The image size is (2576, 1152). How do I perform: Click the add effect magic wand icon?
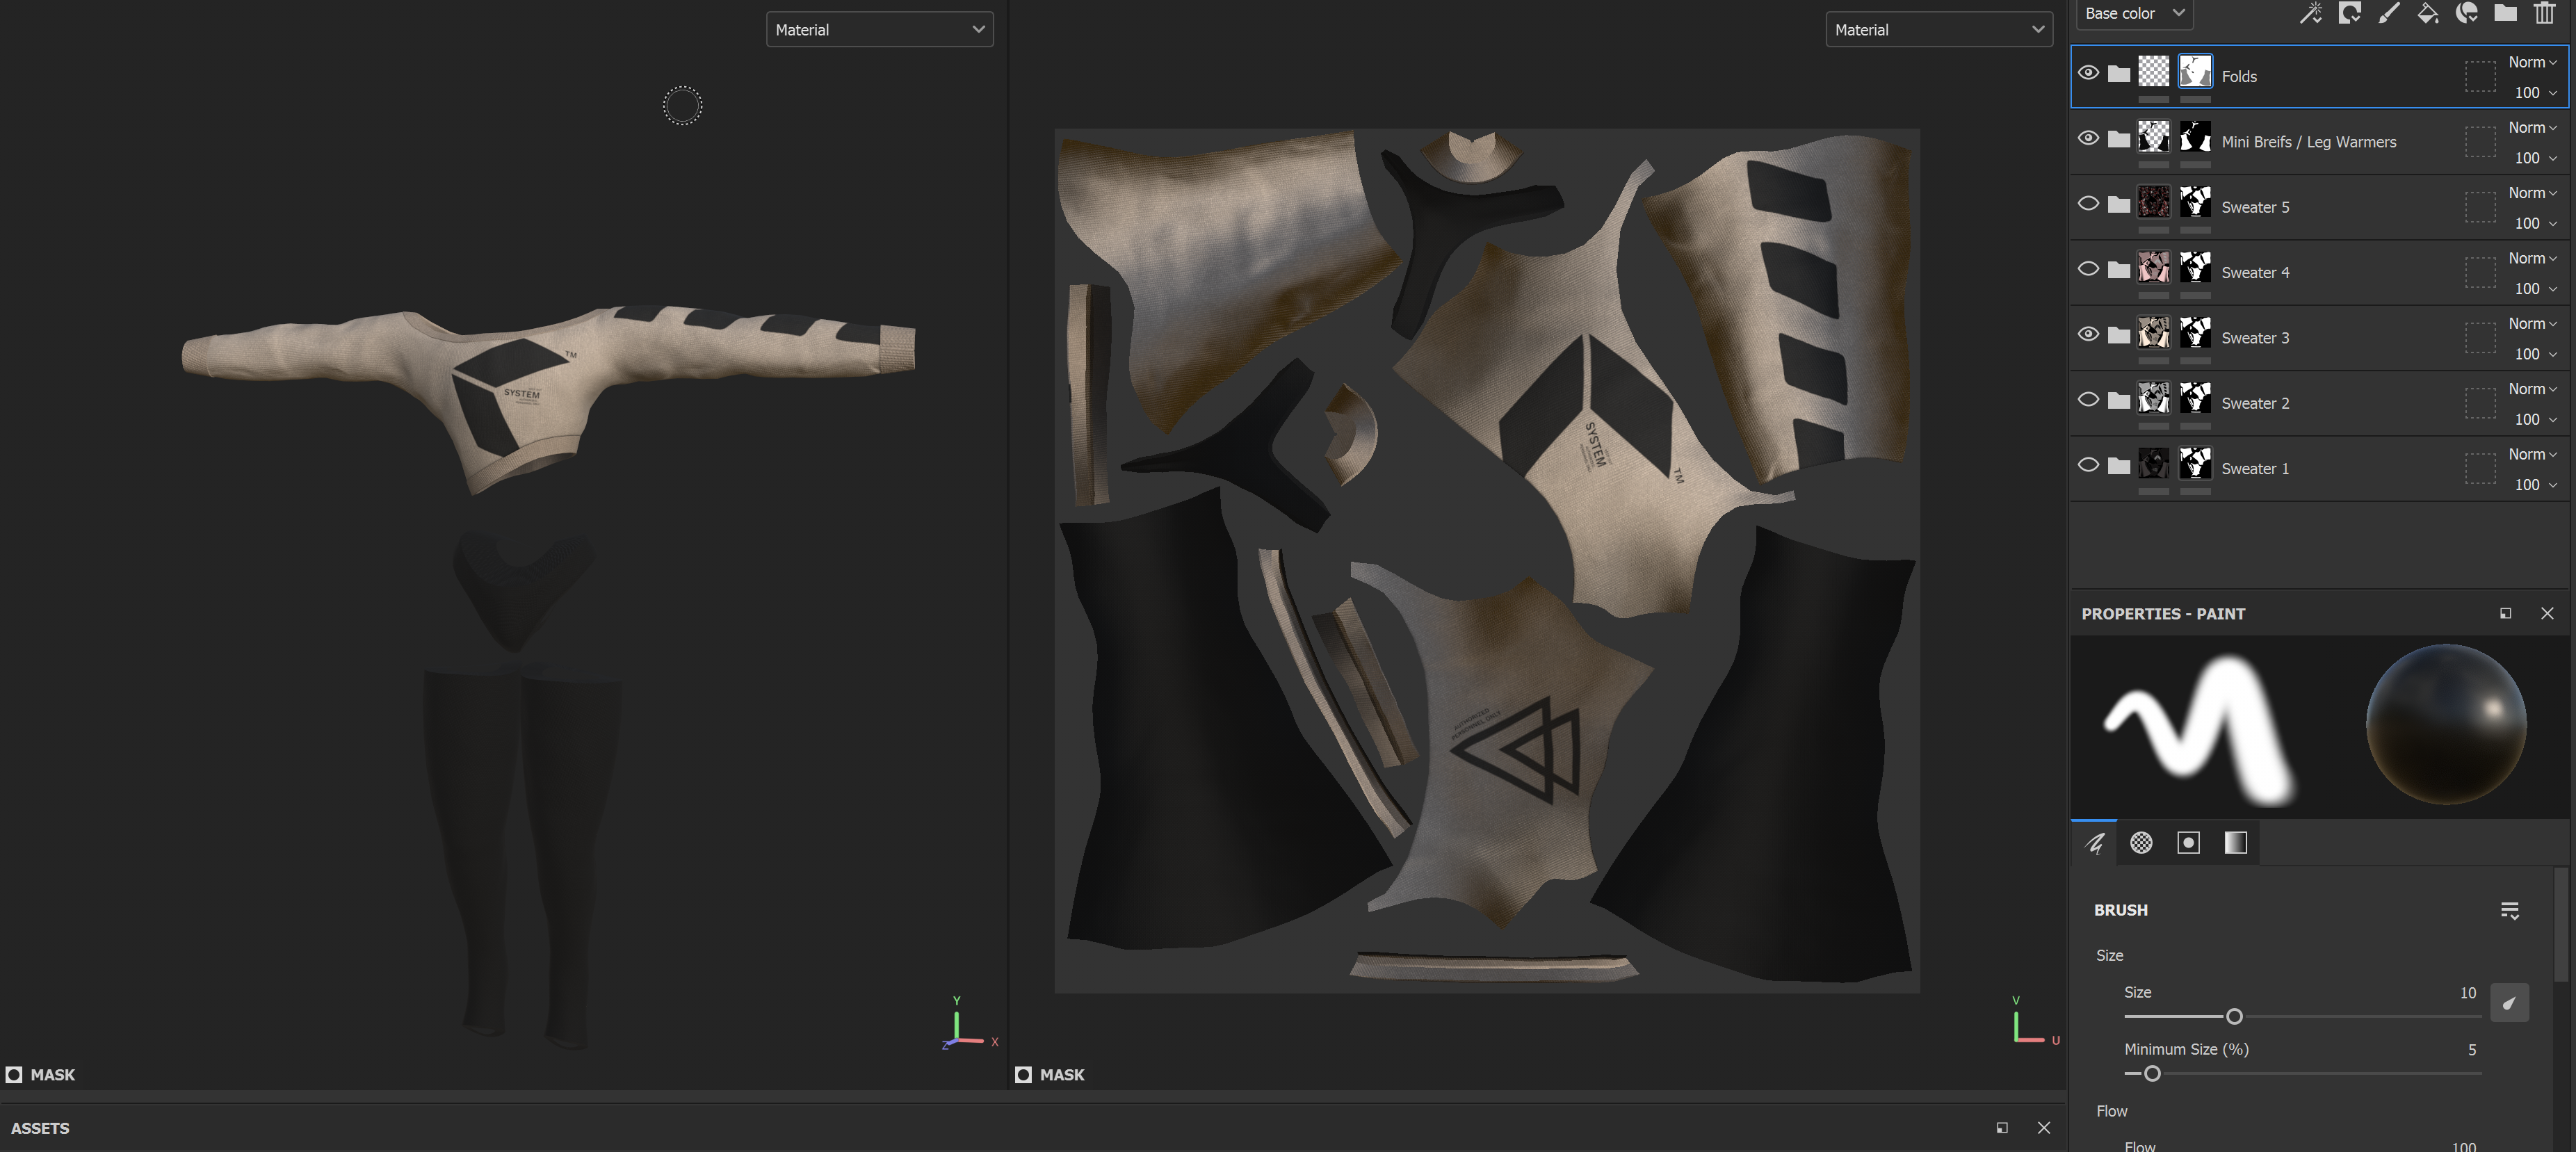pyautogui.click(x=2311, y=13)
